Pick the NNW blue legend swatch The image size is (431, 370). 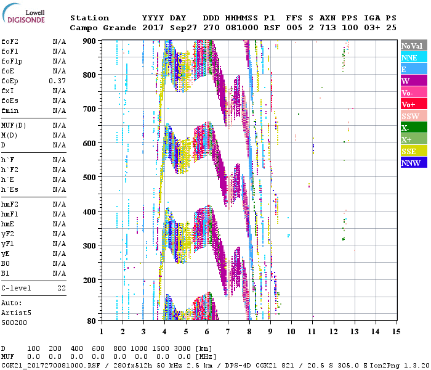click(x=414, y=163)
